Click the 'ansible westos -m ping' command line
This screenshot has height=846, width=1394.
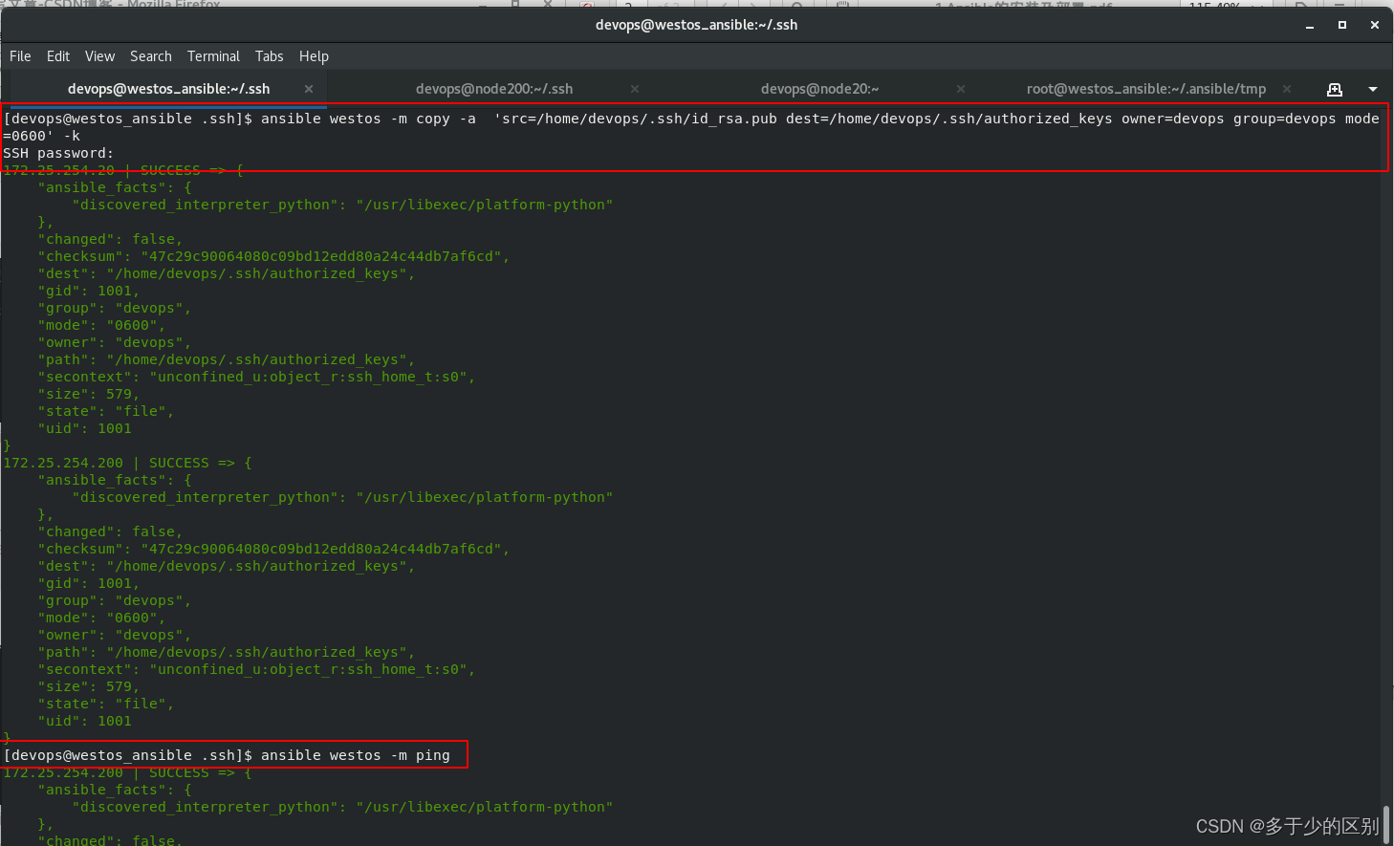point(227,755)
